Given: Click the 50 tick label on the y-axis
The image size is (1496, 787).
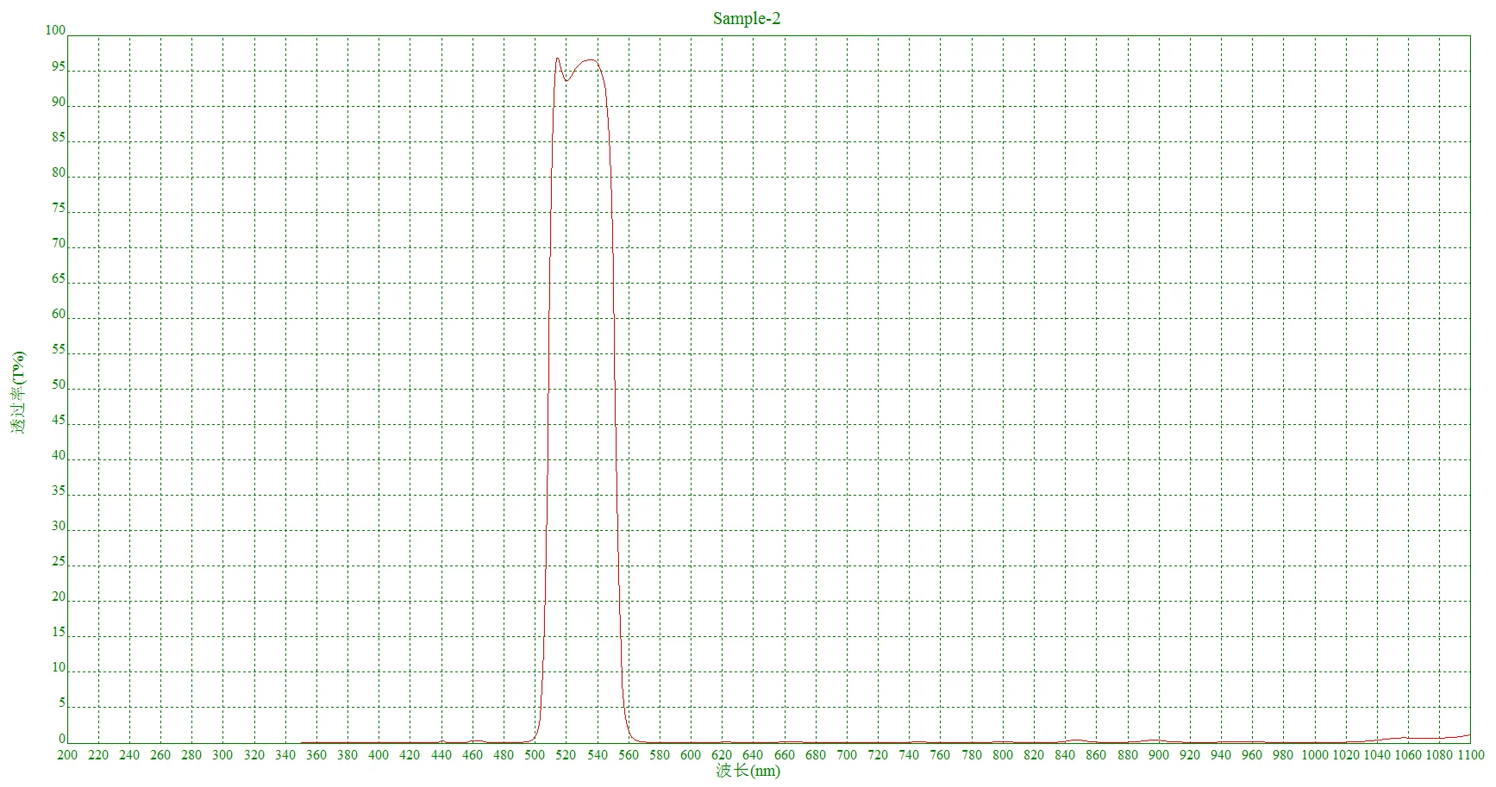Looking at the screenshot, I should pos(59,384).
